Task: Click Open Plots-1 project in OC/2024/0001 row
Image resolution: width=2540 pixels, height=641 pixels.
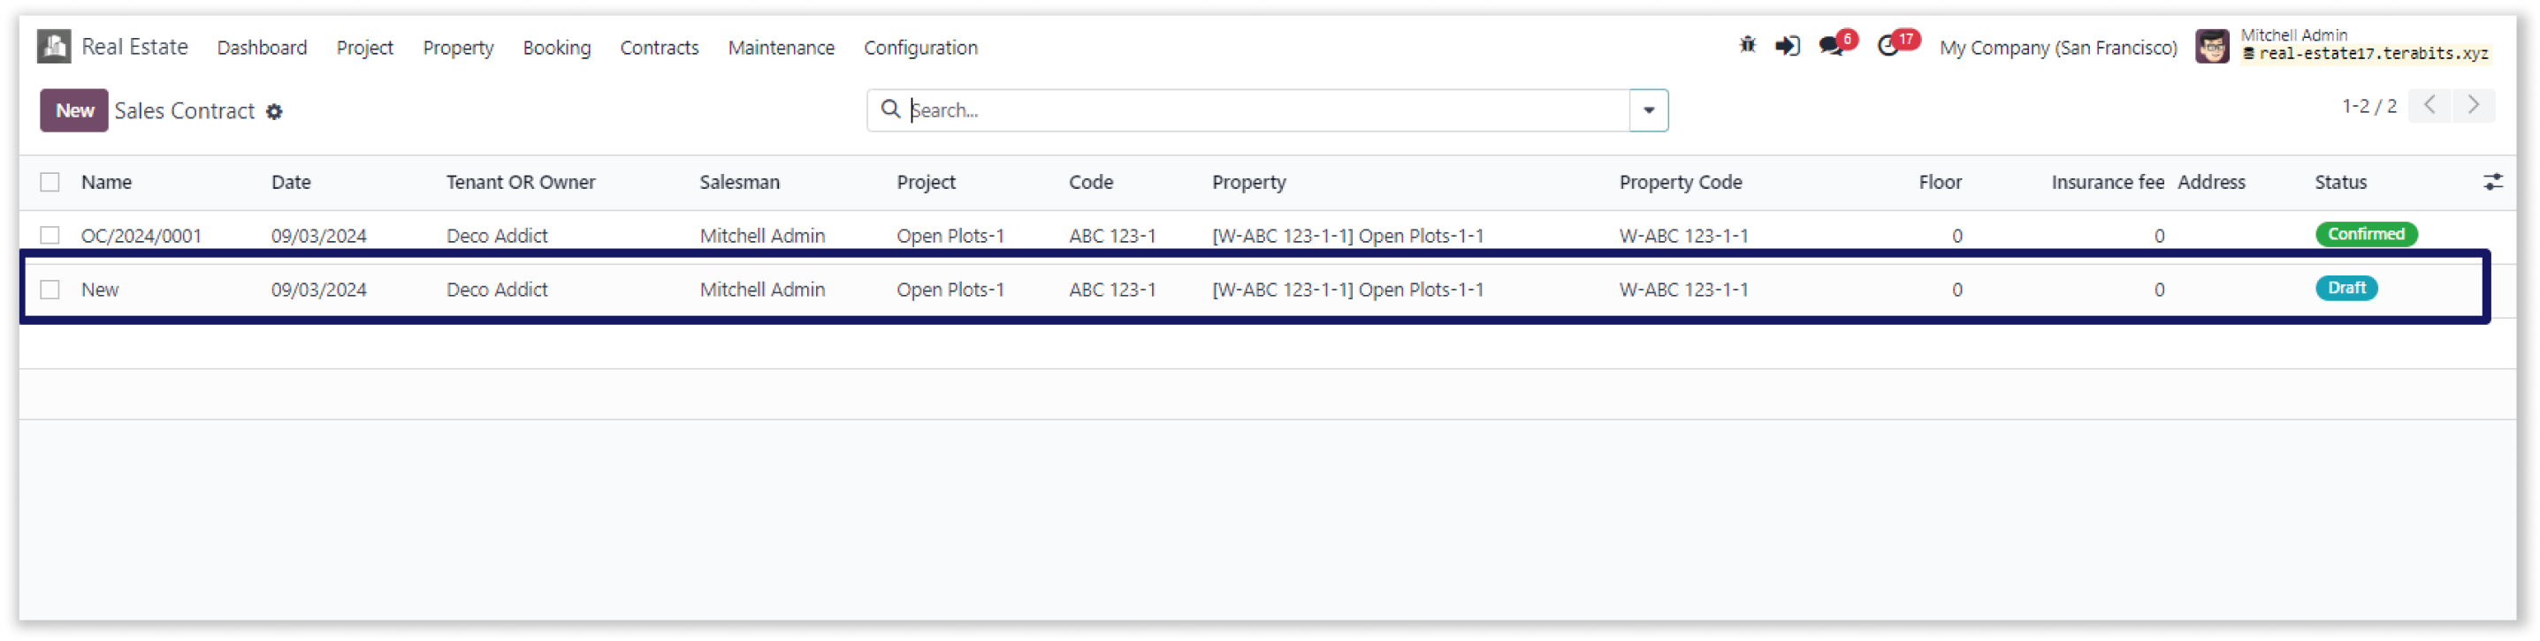Action: click(x=950, y=236)
